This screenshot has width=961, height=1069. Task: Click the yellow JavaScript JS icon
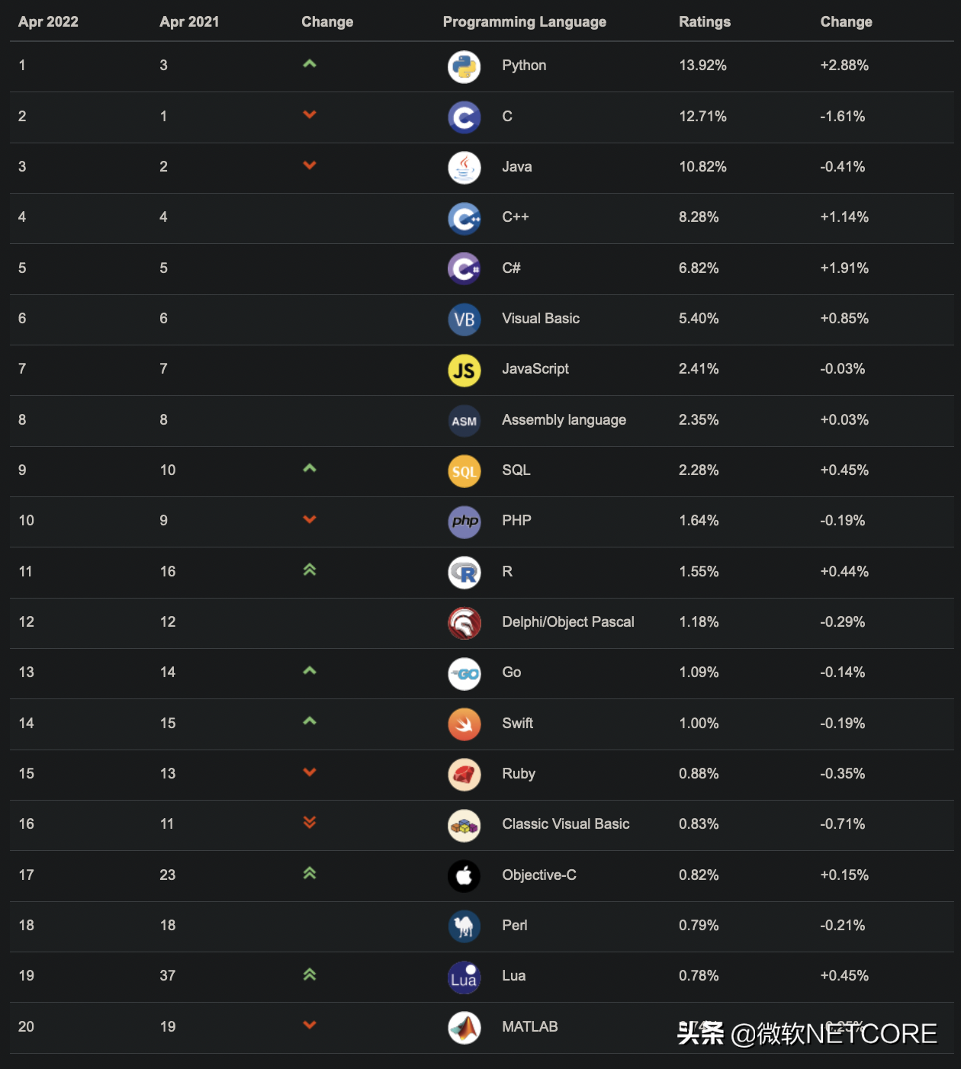click(x=464, y=371)
